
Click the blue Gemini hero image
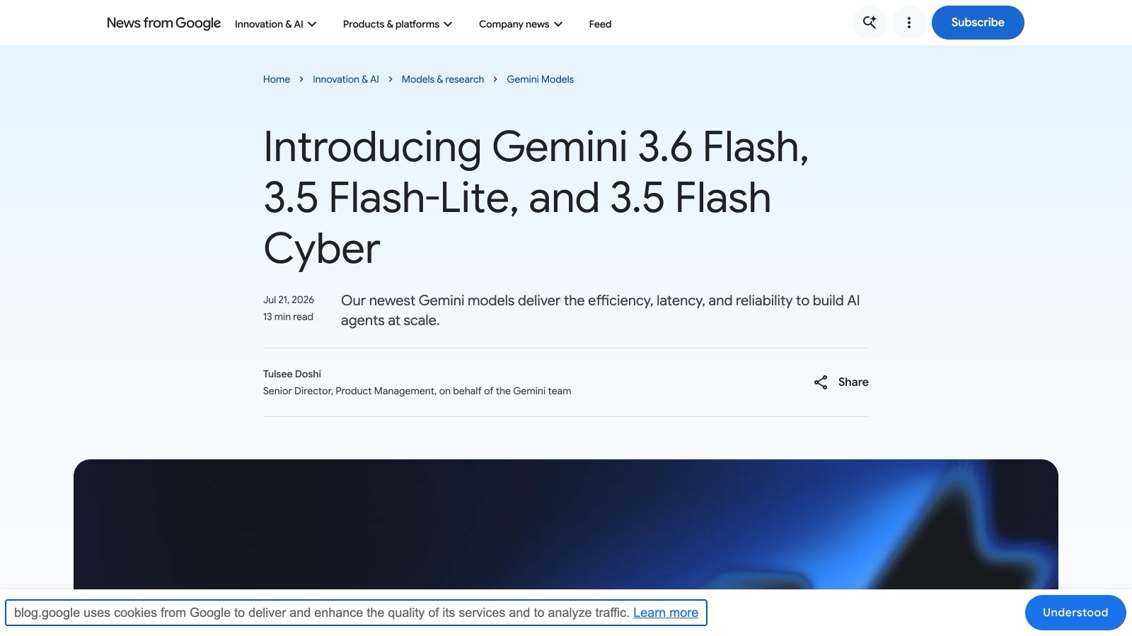[x=566, y=524]
